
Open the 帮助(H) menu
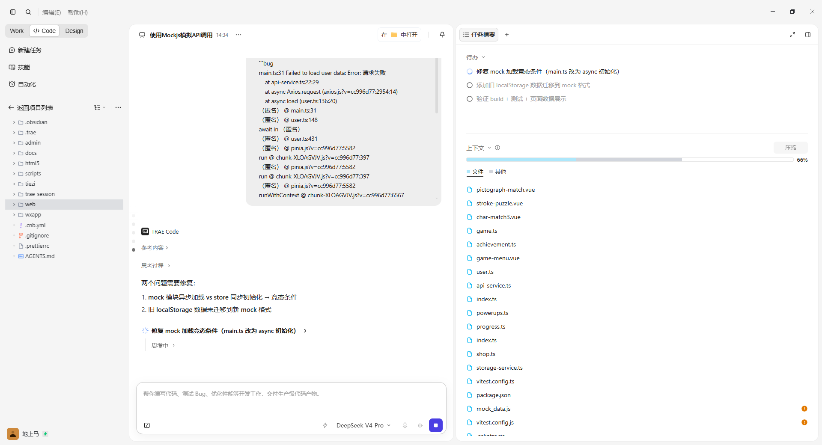coord(77,12)
